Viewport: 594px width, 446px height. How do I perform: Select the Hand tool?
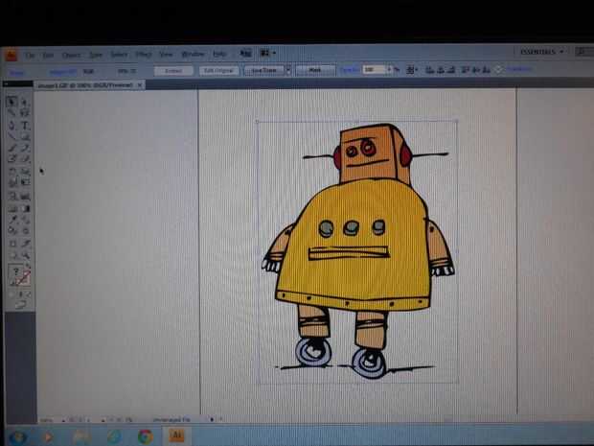[x=11, y=255]
